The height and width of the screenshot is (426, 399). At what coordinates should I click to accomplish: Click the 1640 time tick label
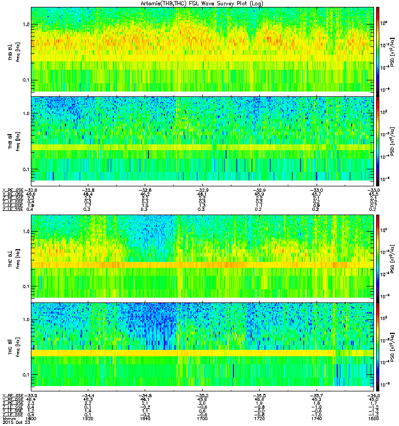(x=145, y=419)
